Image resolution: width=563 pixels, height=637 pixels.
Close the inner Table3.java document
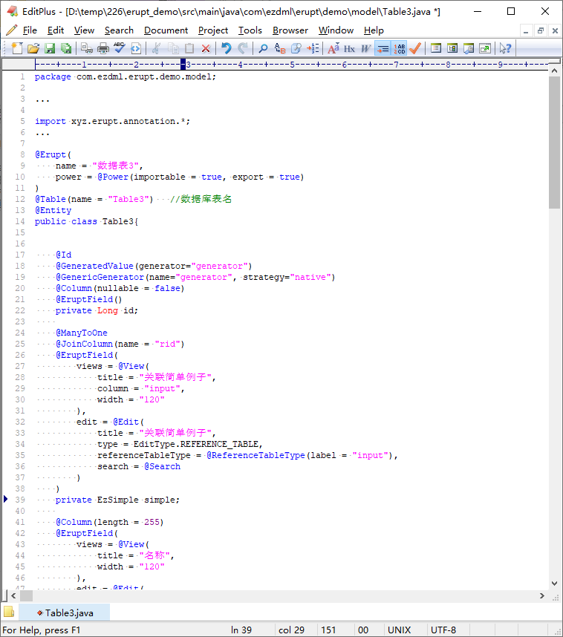555,30
